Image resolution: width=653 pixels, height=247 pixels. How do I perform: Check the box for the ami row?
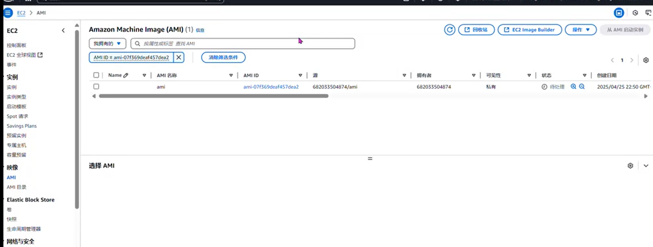[x=96, y=86]
